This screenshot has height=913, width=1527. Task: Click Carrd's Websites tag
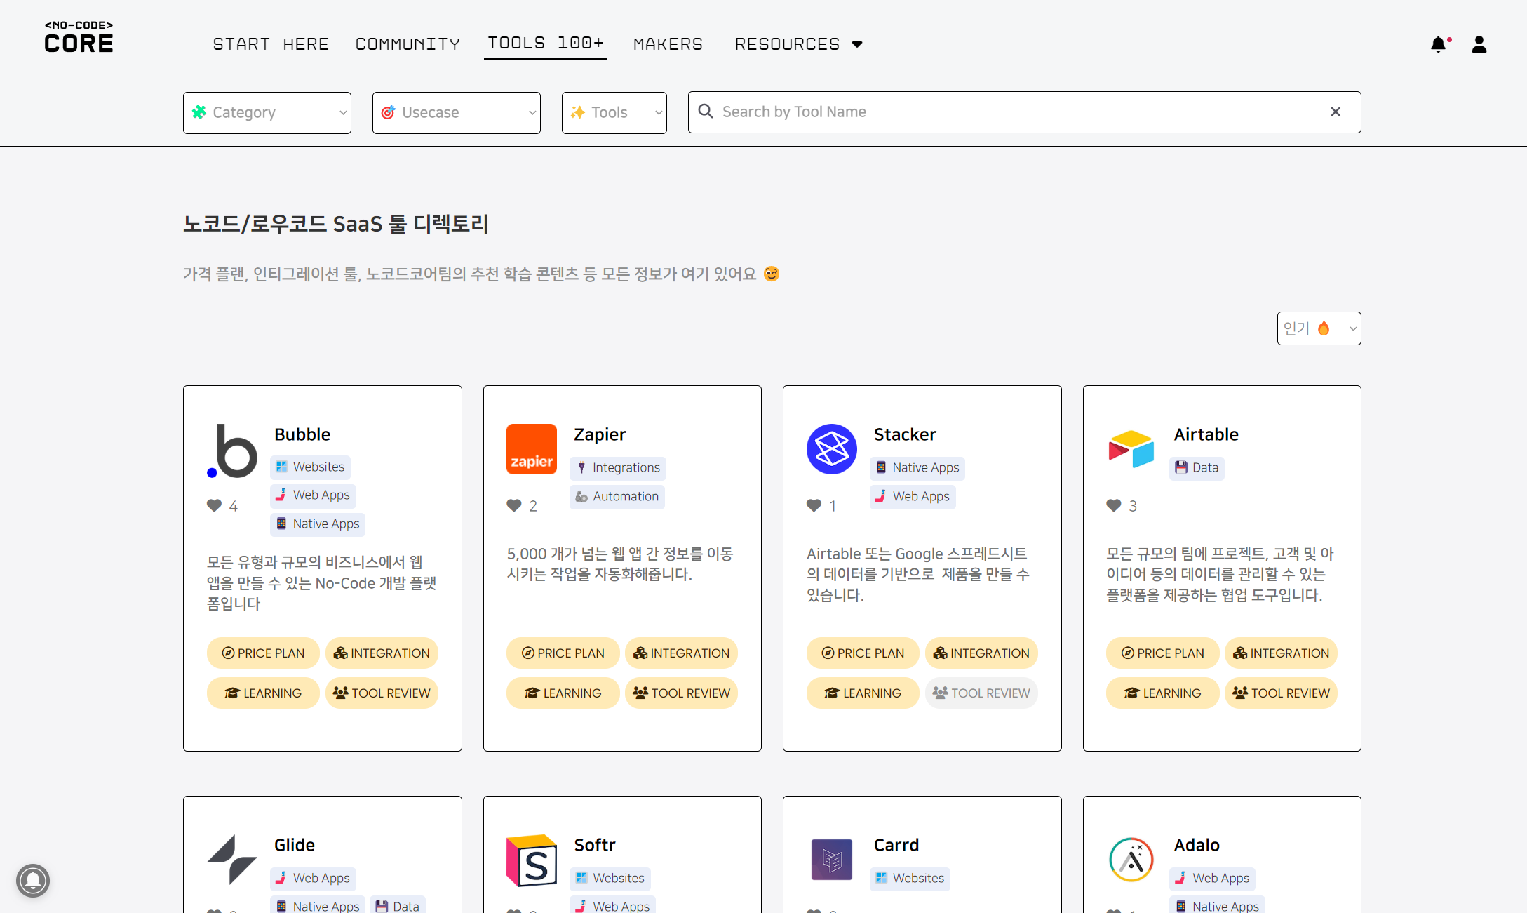pyautogui.click(x=910, y=879)
